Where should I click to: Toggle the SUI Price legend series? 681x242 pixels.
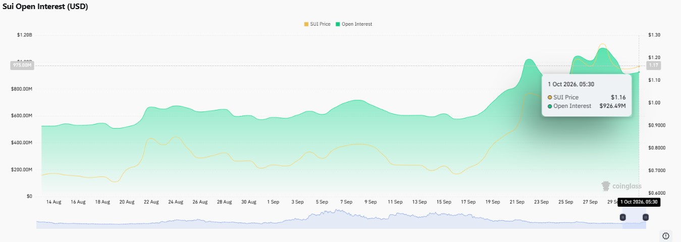(317, 24)
